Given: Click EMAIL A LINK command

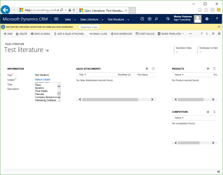Looking at the screenshot, I should tap(98, 34).
